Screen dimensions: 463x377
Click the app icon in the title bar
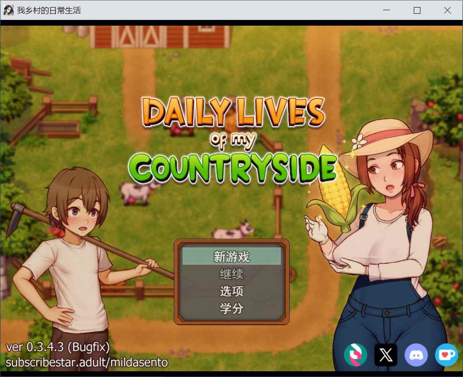point(8,10)
